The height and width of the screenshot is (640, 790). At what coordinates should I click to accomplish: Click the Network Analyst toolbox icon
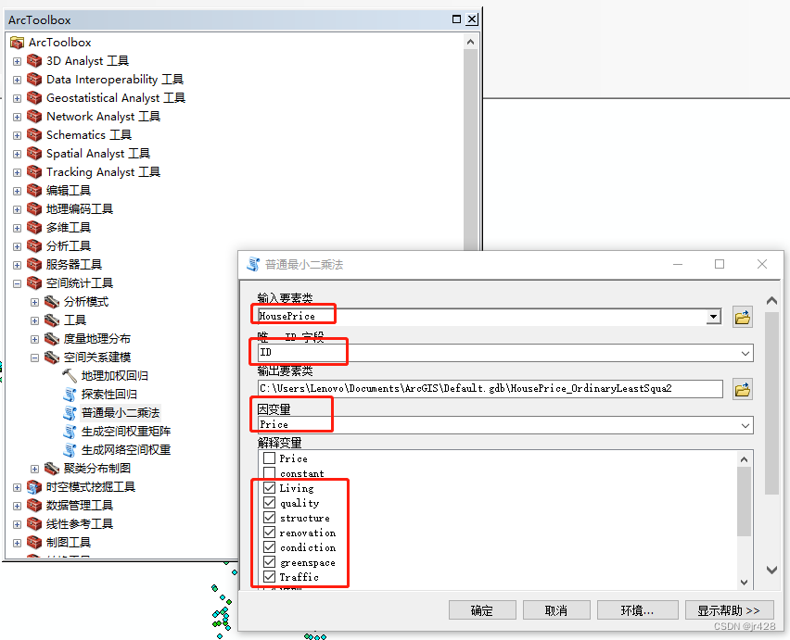tap(34, 117)
